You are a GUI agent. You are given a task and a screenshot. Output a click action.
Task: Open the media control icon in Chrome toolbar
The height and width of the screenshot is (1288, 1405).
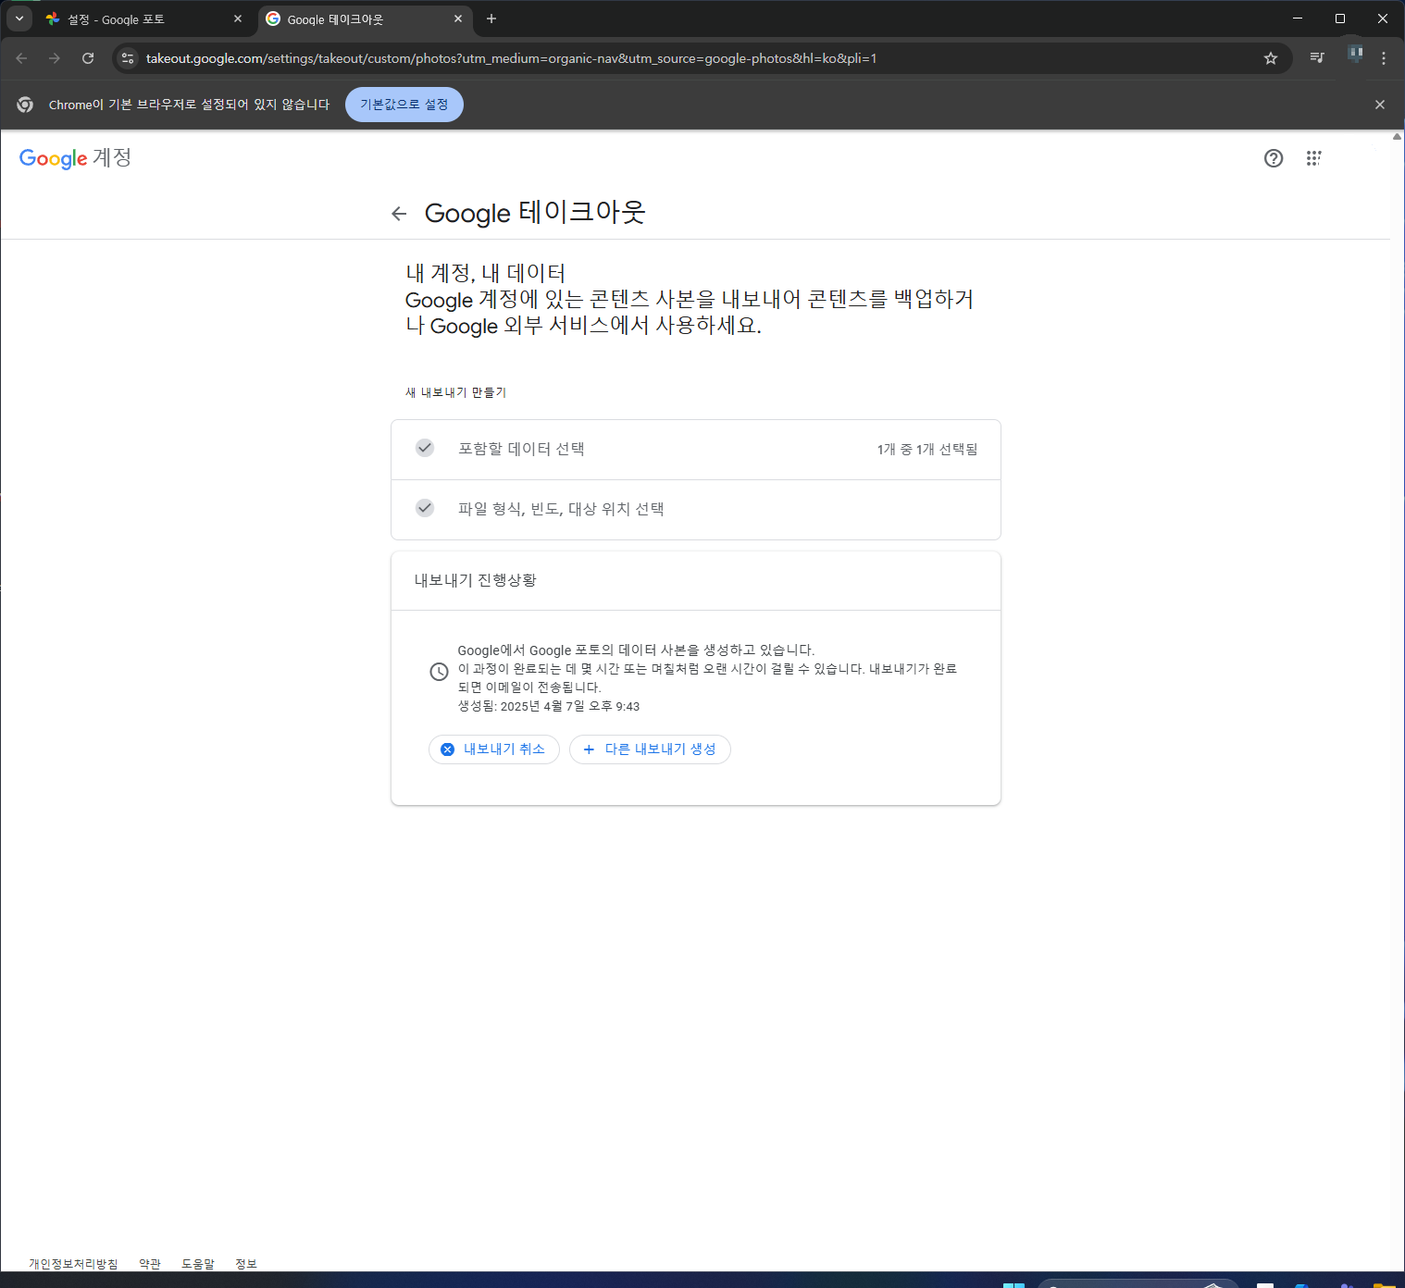click(x=1317, y=58)
